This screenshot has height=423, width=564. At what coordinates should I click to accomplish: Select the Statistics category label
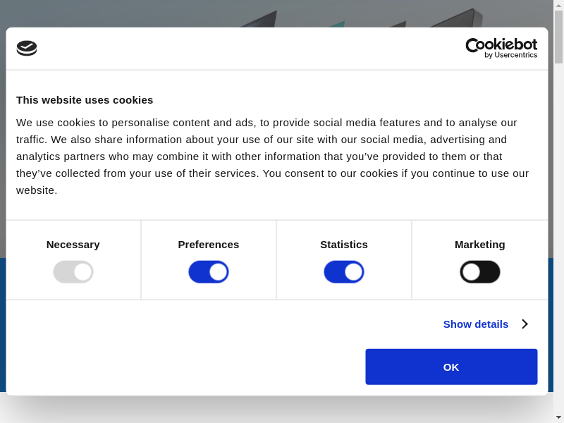point(344,245)
